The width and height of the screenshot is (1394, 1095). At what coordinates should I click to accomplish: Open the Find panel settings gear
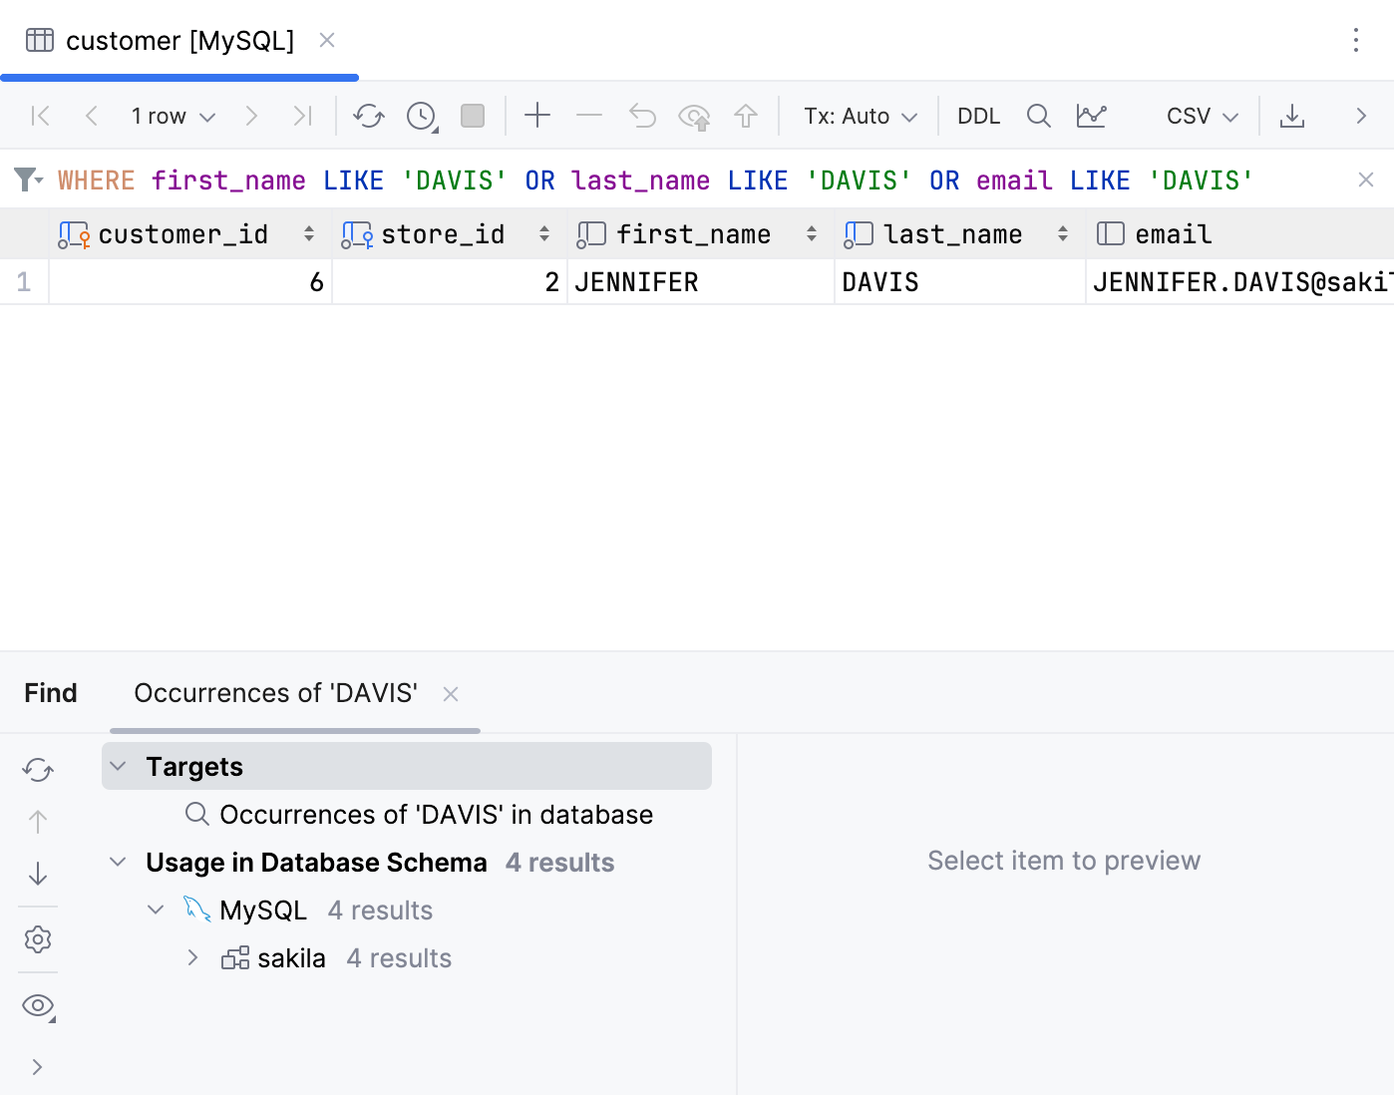tap(38, 939)
